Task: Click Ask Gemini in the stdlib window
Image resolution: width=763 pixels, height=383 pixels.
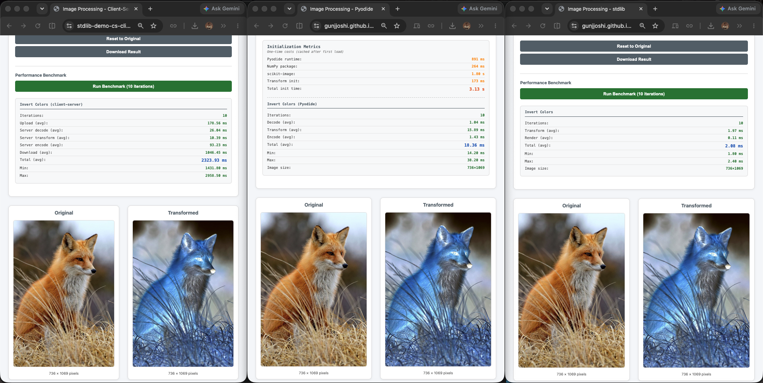Action: (x=738, y=9)
